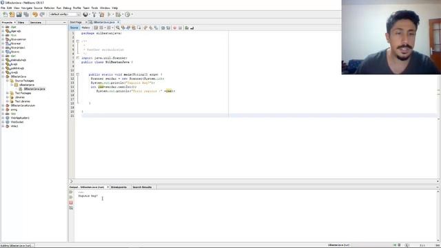Collapse the Source Packages node
The image size is (441, 248).
click(8, 81)
